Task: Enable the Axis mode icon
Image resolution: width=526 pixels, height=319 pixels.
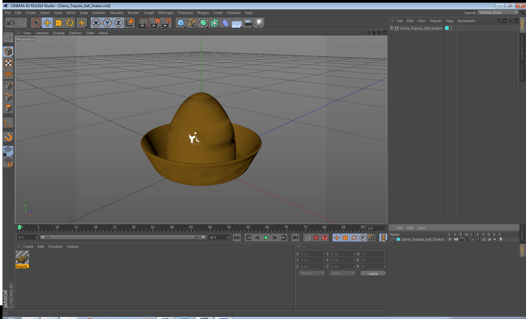Action: pyautogui.click(x=8, y=123)
